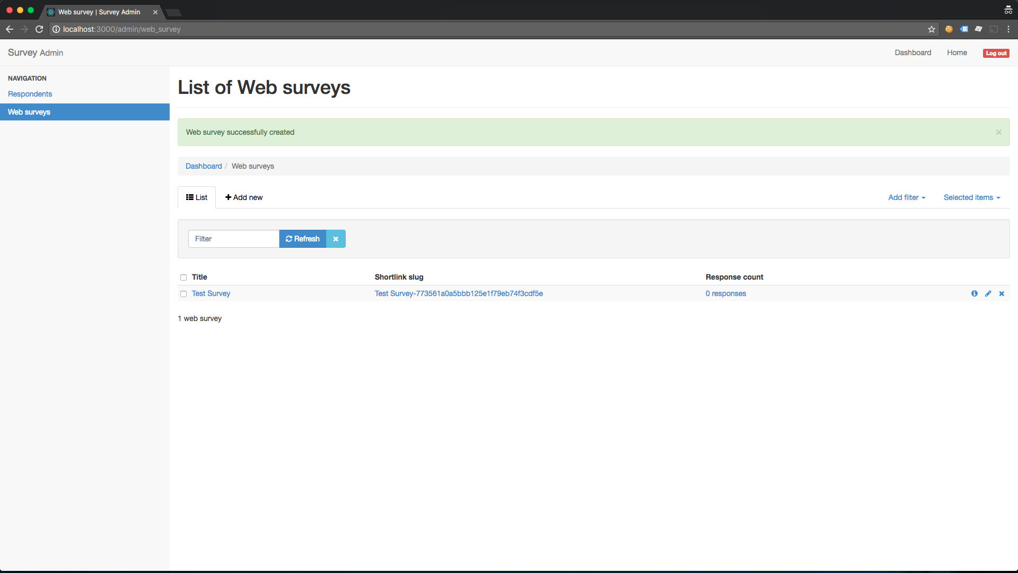This screenshot has height=573, width=1018.
Task: Open Web surveys navigation menu item
Action: pos(29,112)
